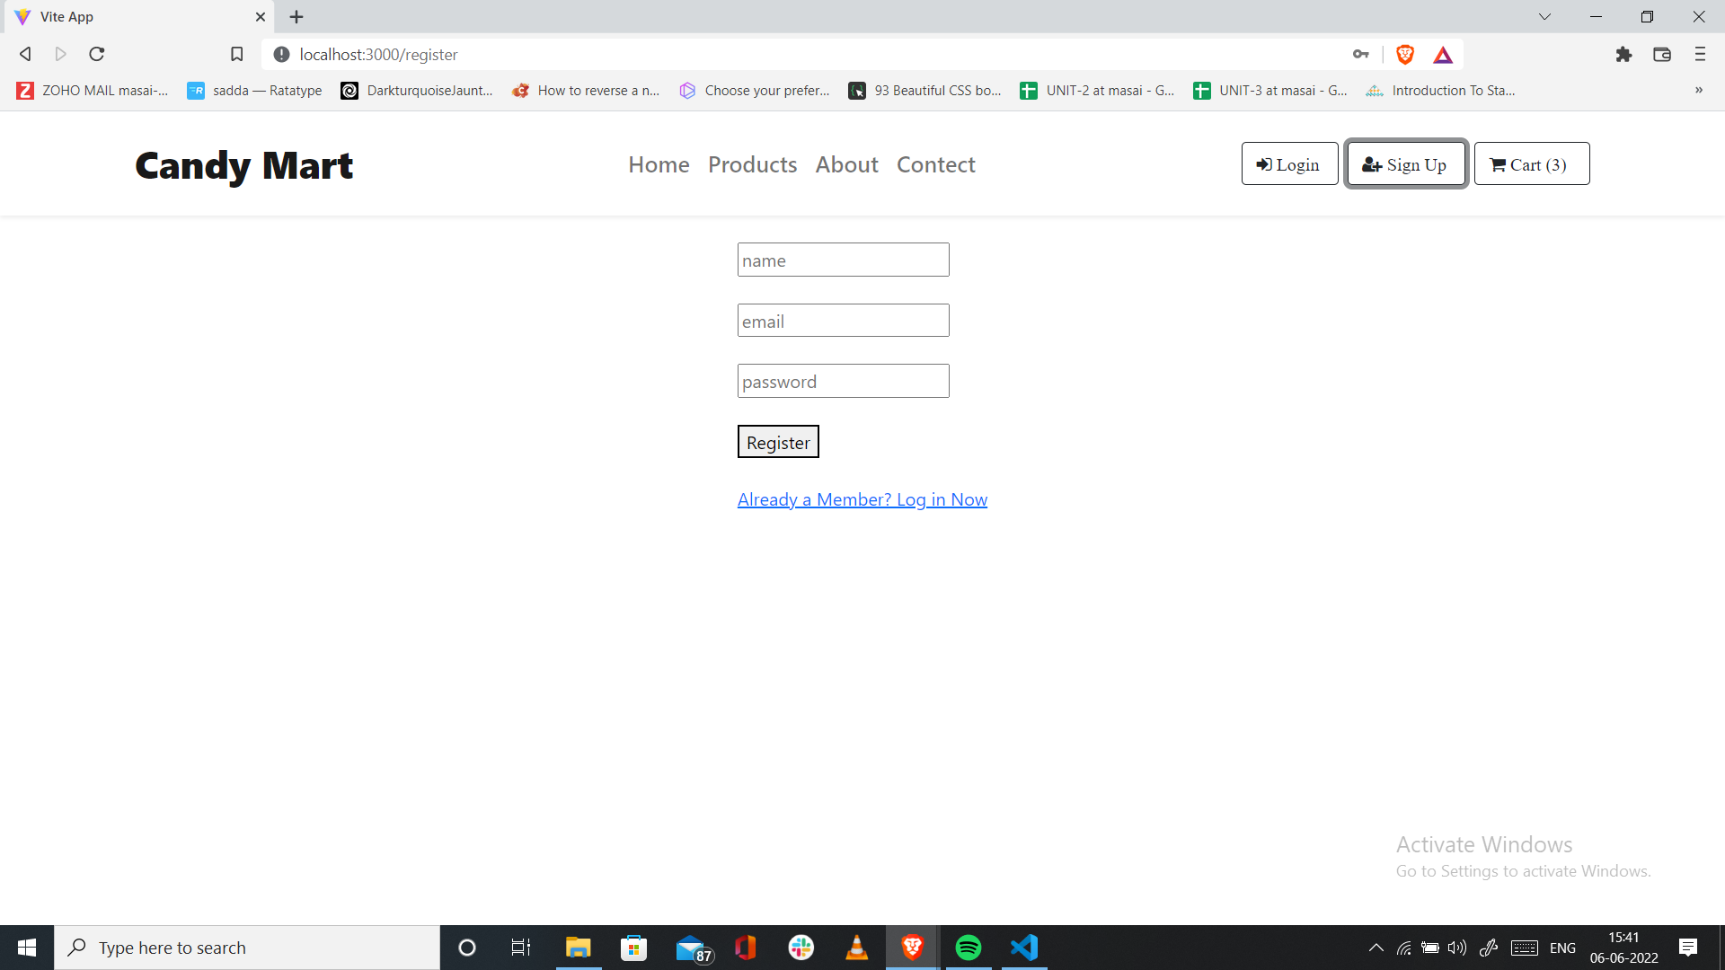Go to the Products page
Screen dimensions: 1725x970
tap(752, 164)
